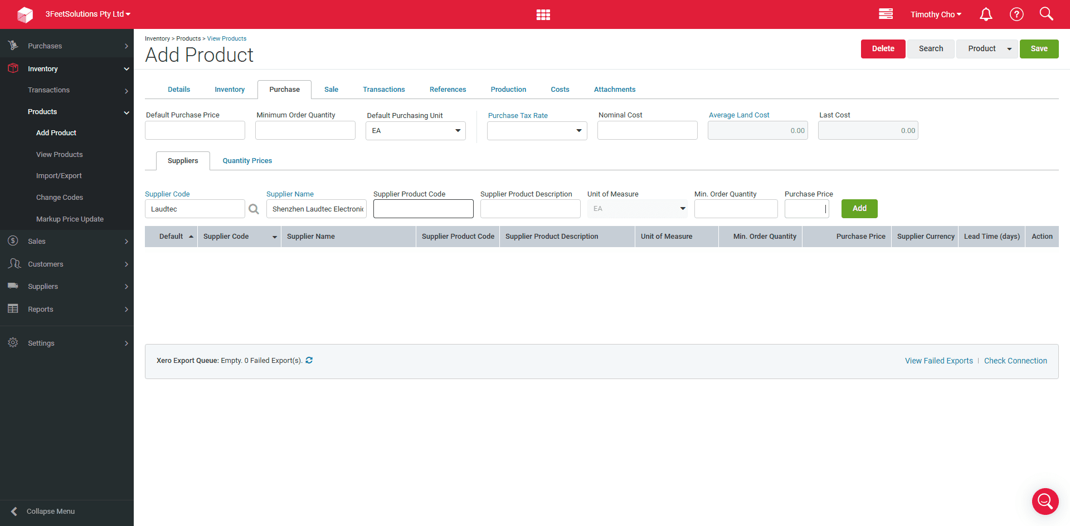
Task: Switch to the Quantity Prices sub-tab
Action: (247, 161)
